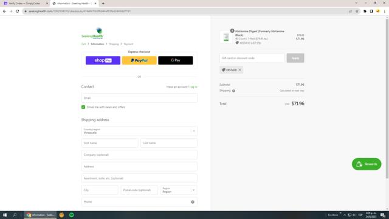Click the Seeking Health logo
389x219 pixels.
click(x=92, y=33)
